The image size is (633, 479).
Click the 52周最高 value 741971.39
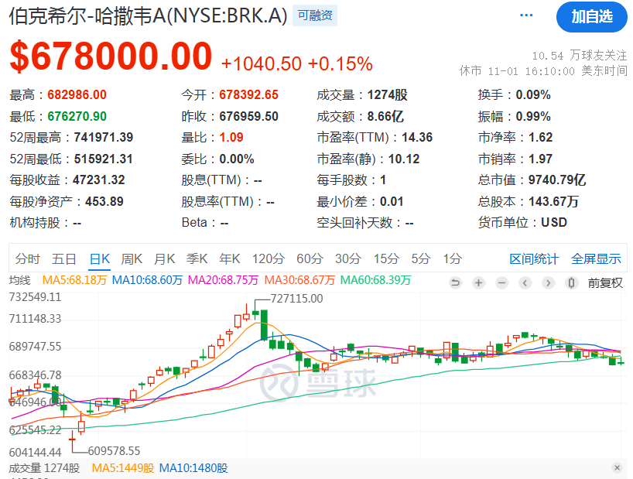[104, 138]
